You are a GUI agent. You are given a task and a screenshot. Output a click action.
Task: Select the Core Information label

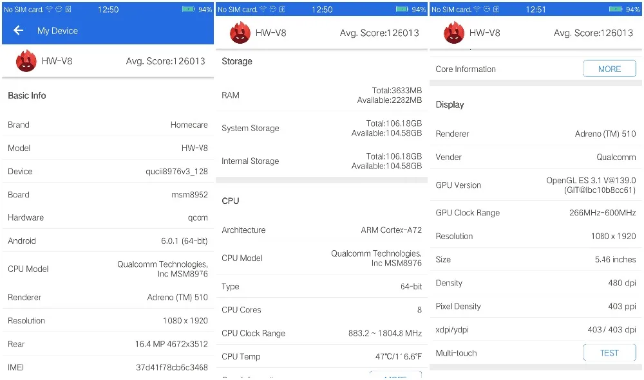coord(466,69)
